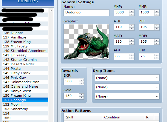Select enemy 136:Duane!
Viewport: 167px width, 122px height.
(x=25, y=33)
